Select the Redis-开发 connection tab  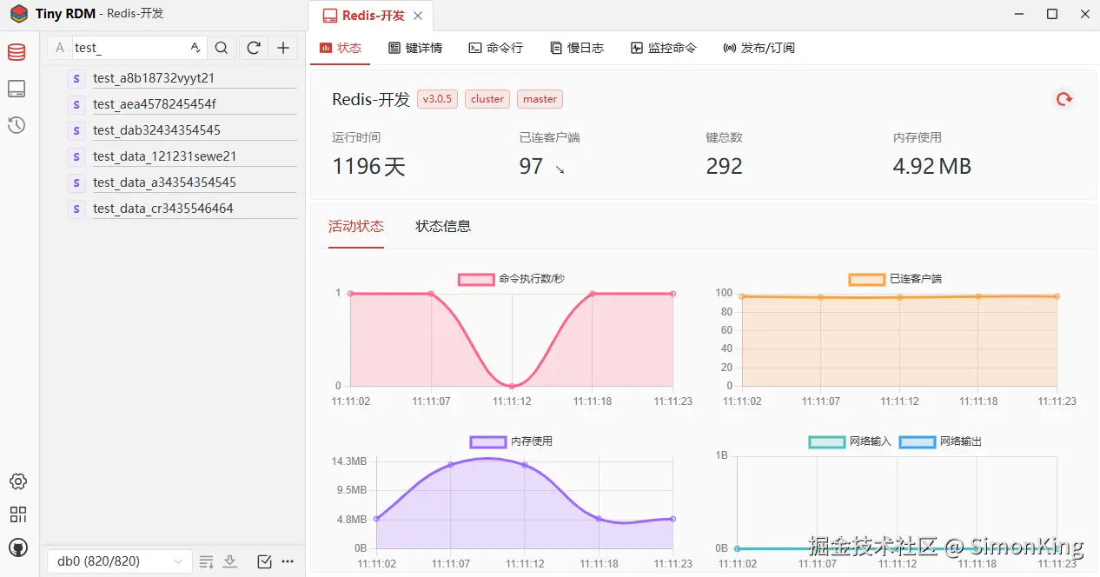[369, 16]
